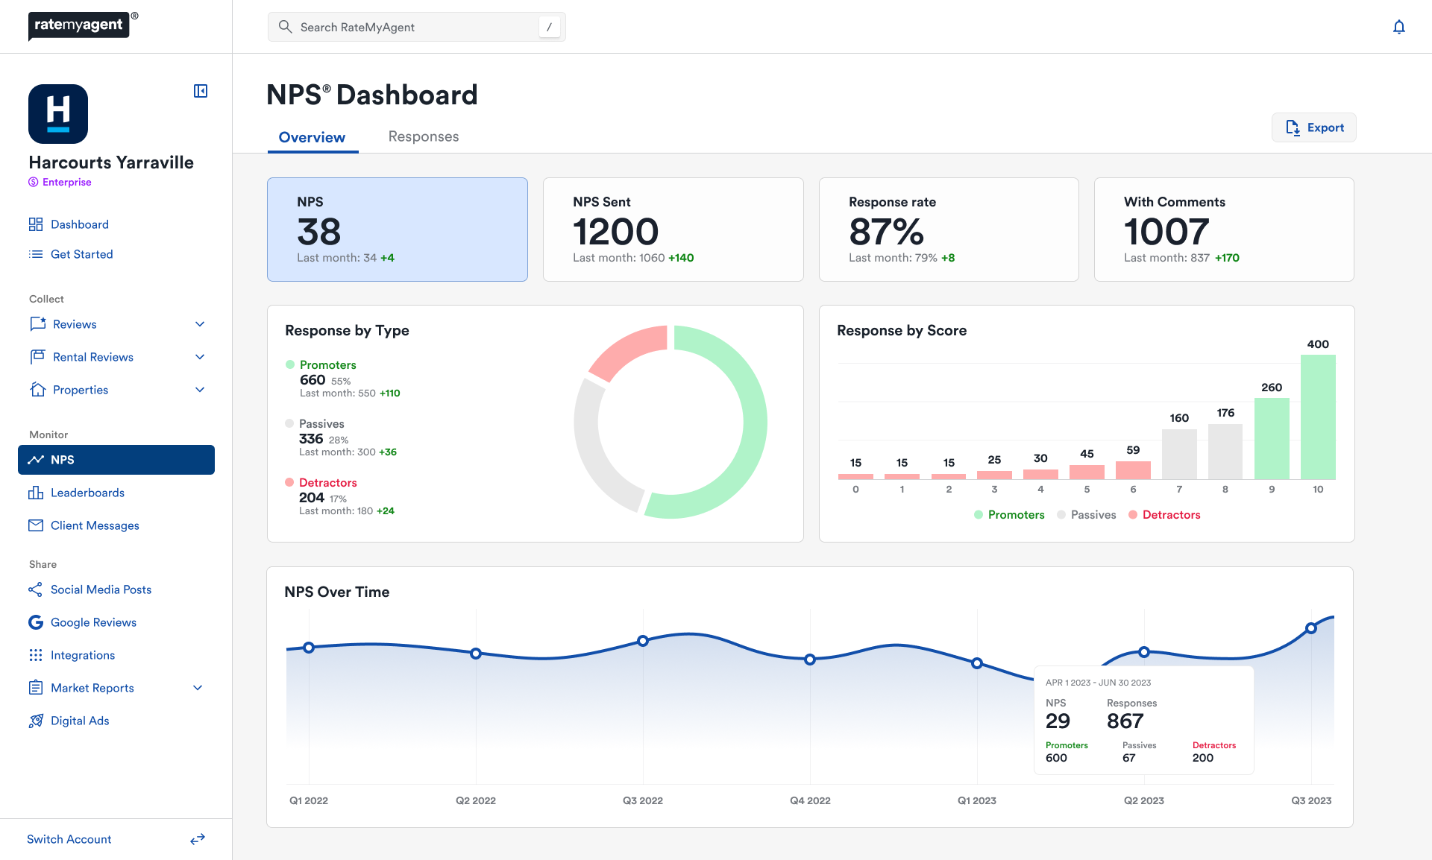
Task: Click the notification bell icon
Action: coord(1398,28)
